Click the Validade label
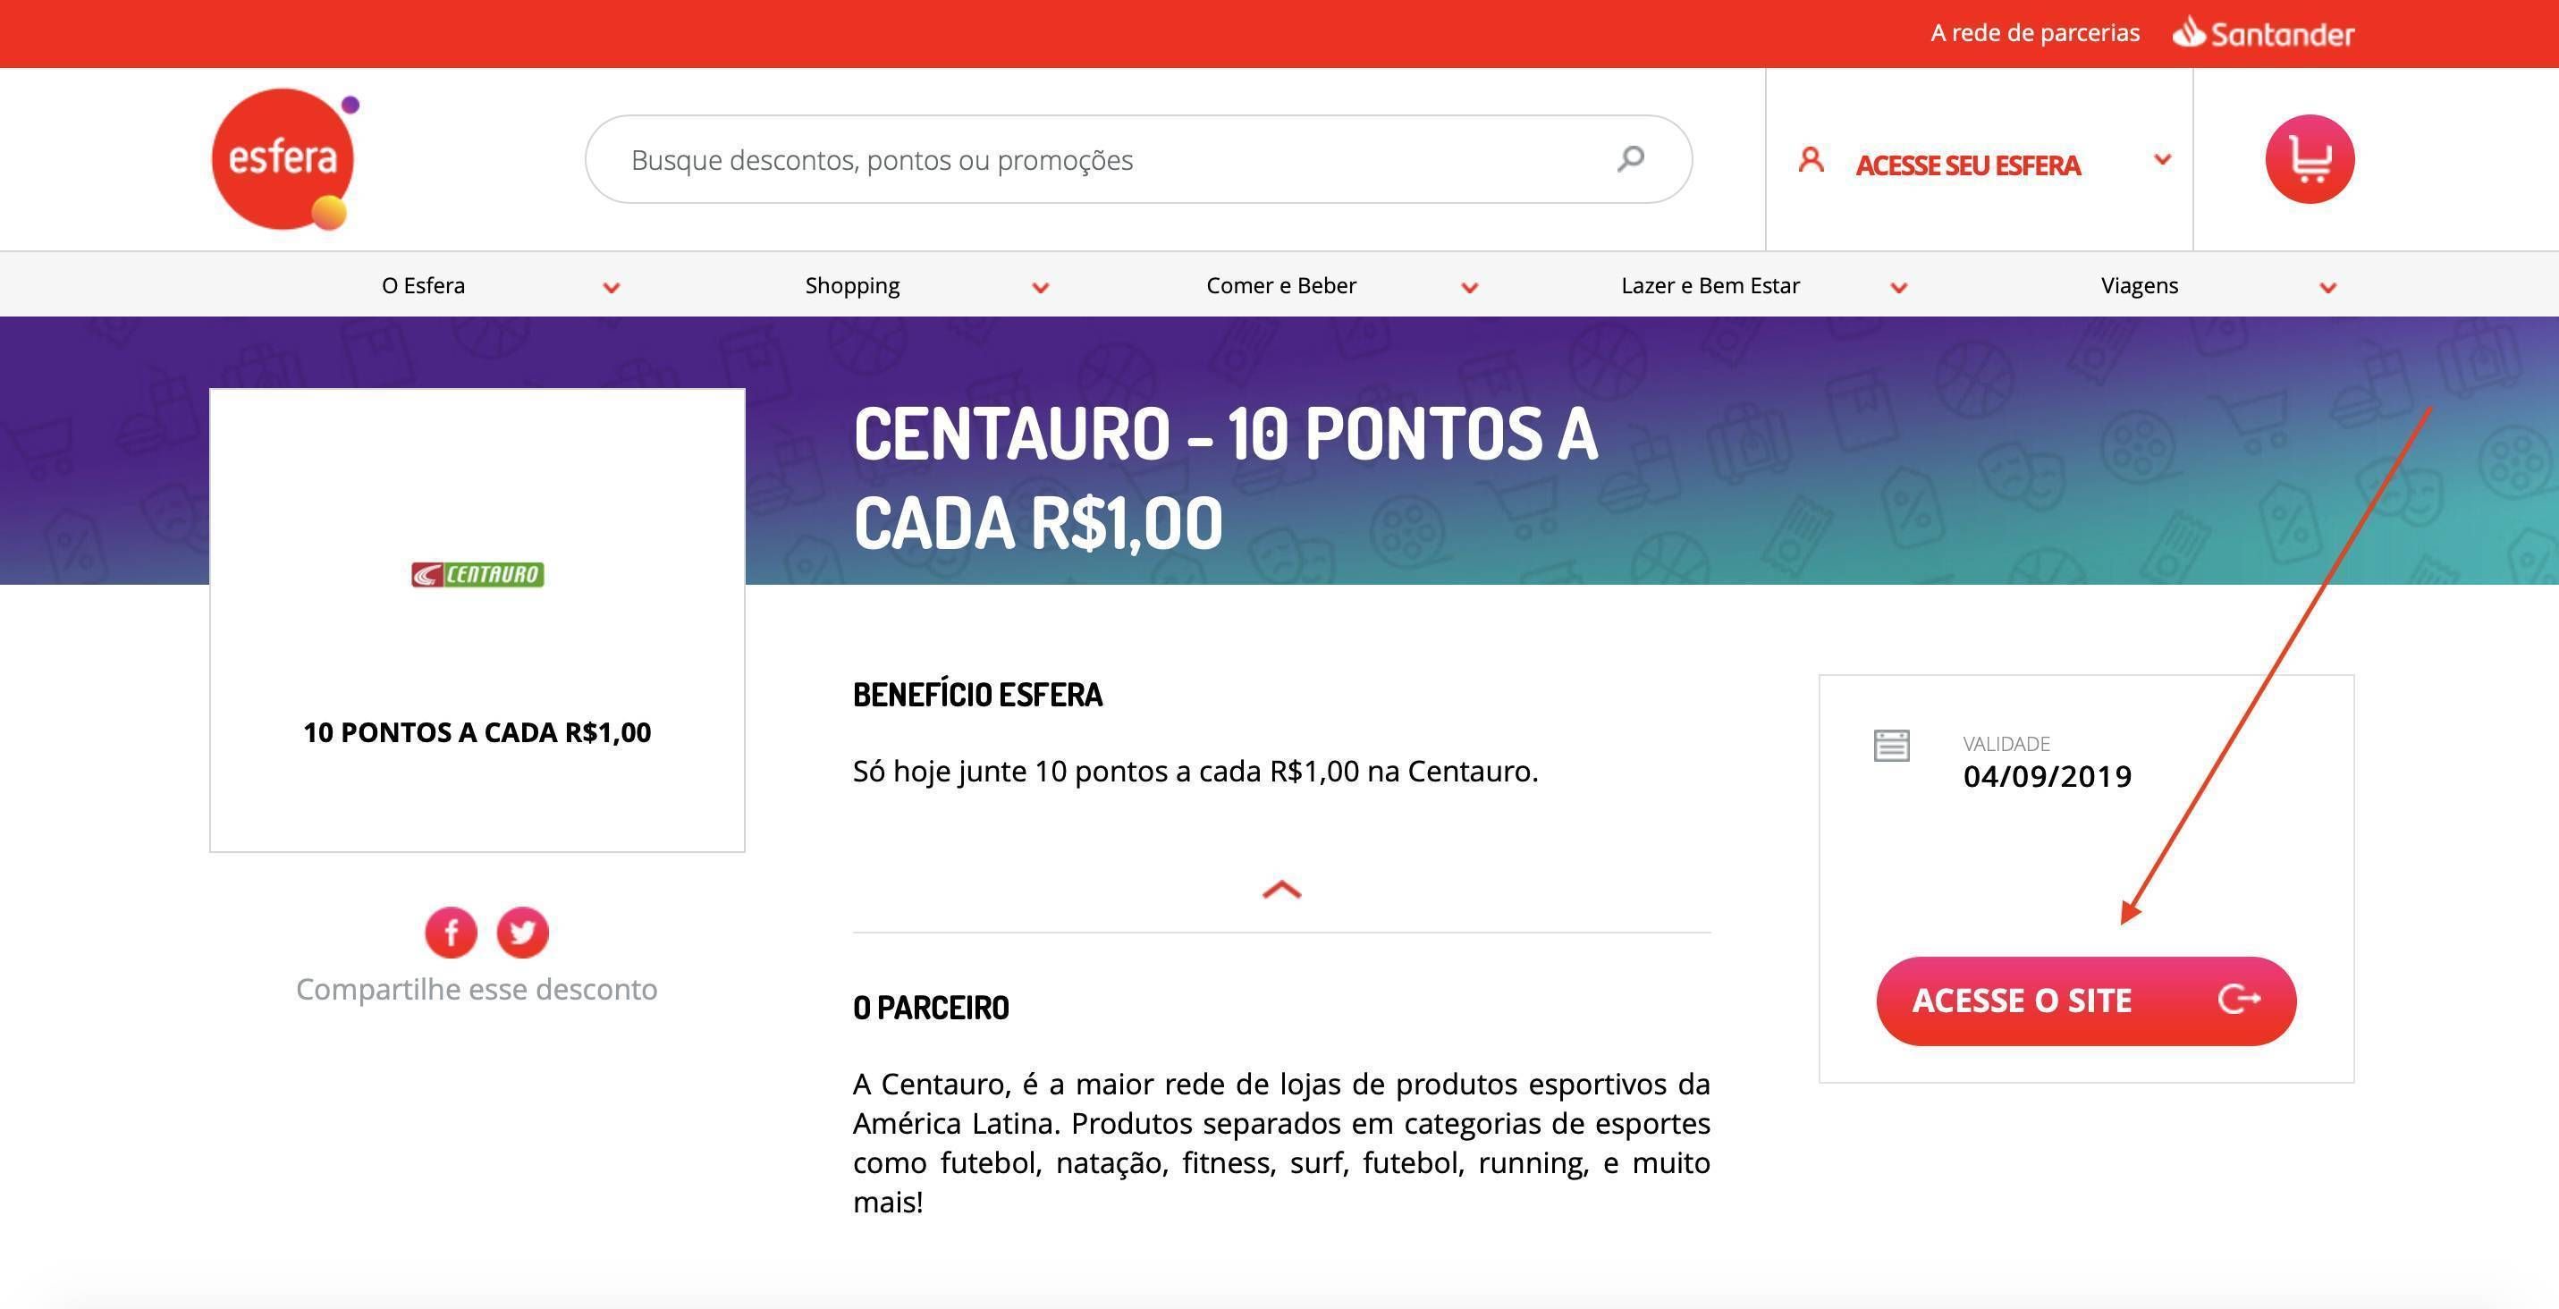The width and height of the screenshot is (2559, 1309). pos(2006,743)
